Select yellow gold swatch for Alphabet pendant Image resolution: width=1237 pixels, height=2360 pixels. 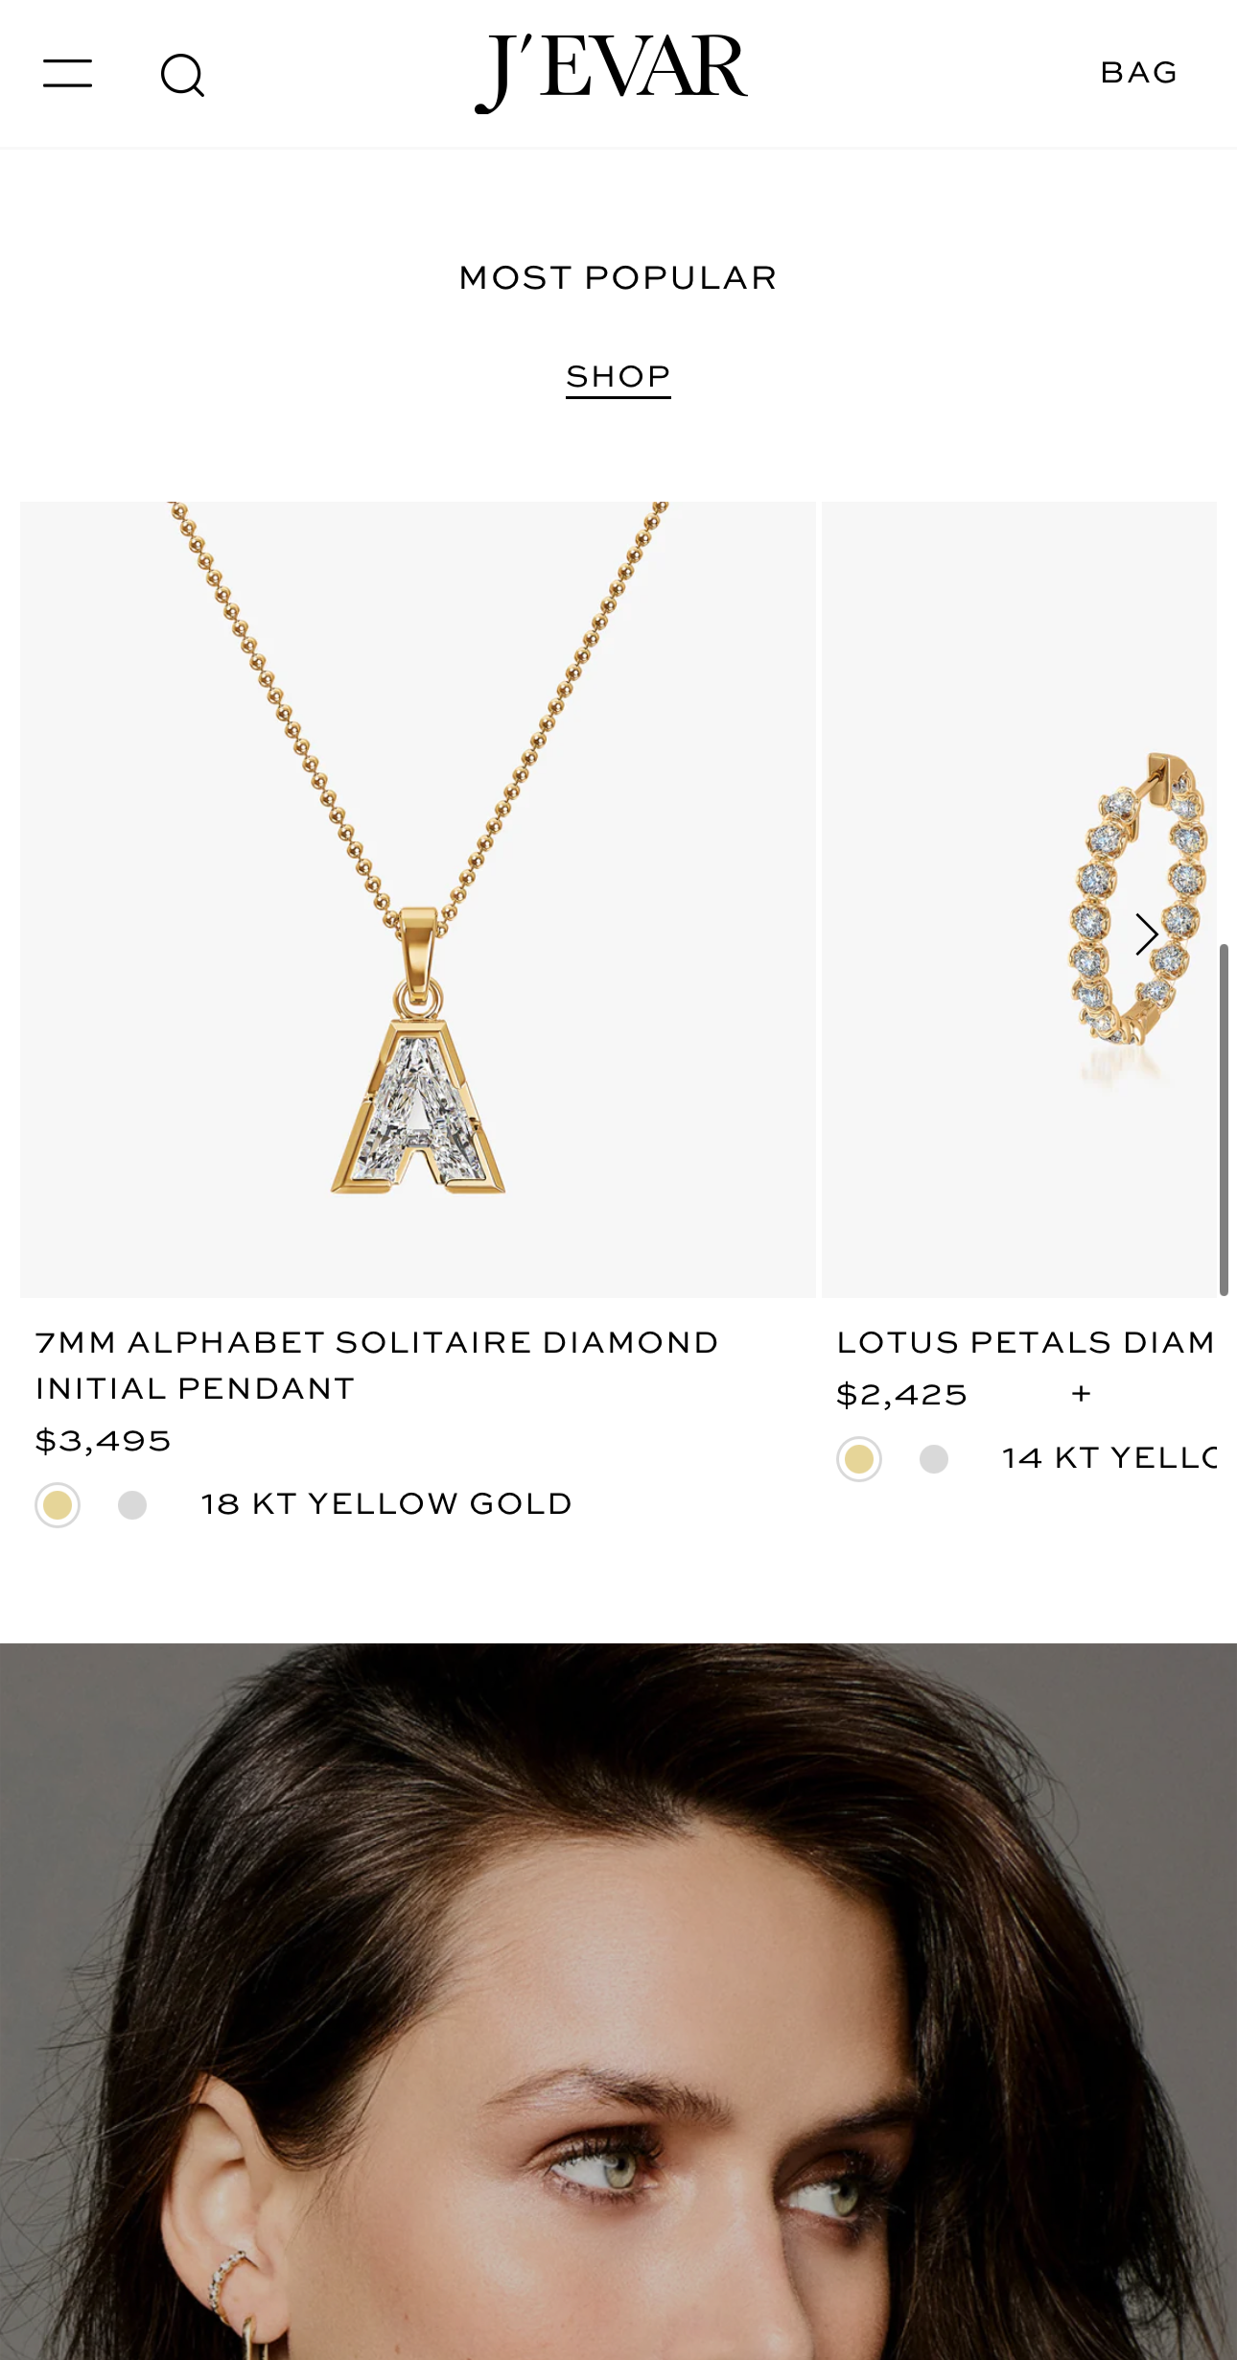point(58,1504)
